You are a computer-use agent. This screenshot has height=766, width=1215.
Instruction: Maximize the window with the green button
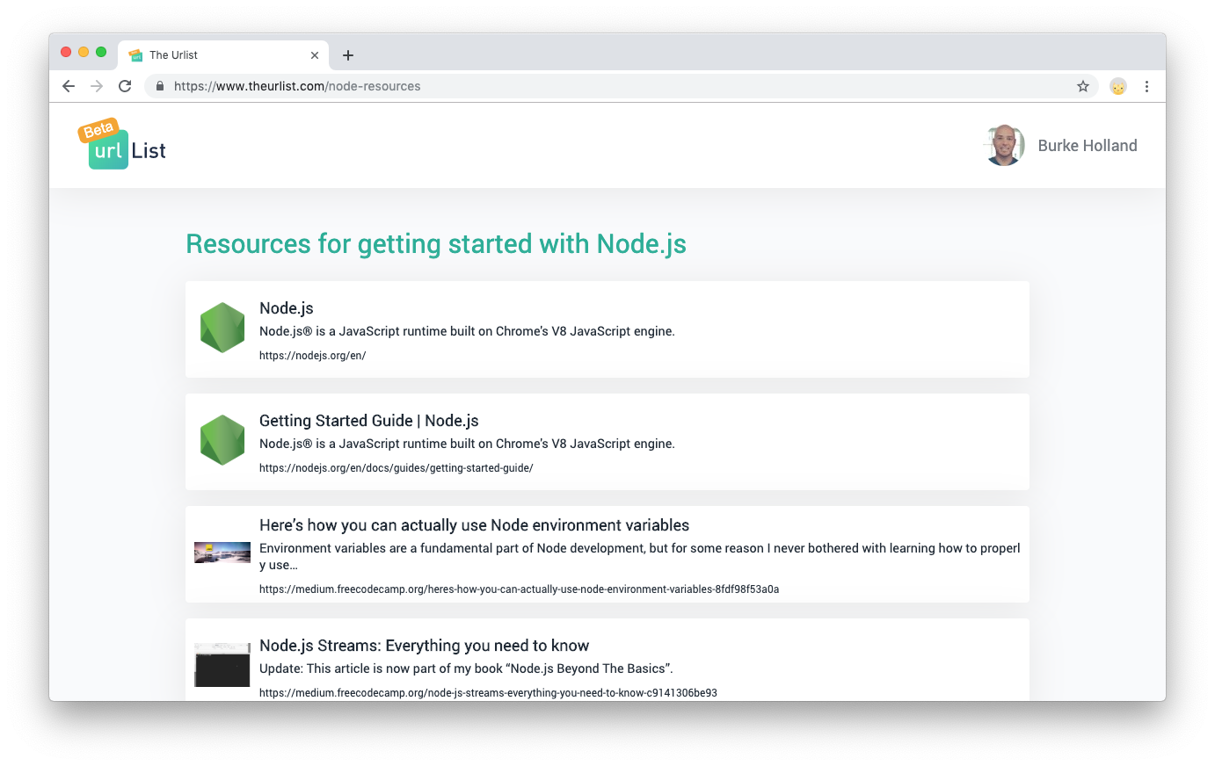coord(101,52)
